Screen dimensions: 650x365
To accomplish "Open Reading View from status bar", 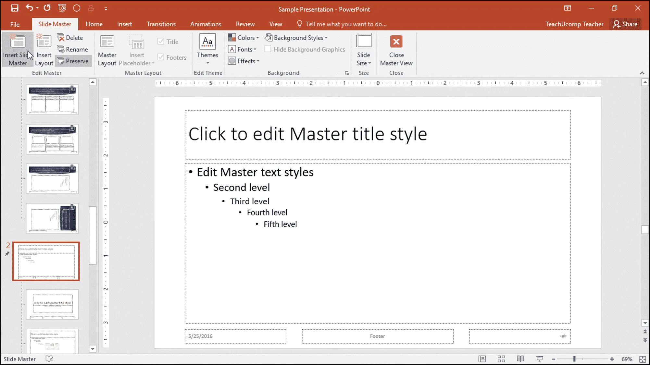I will (520, 359).
